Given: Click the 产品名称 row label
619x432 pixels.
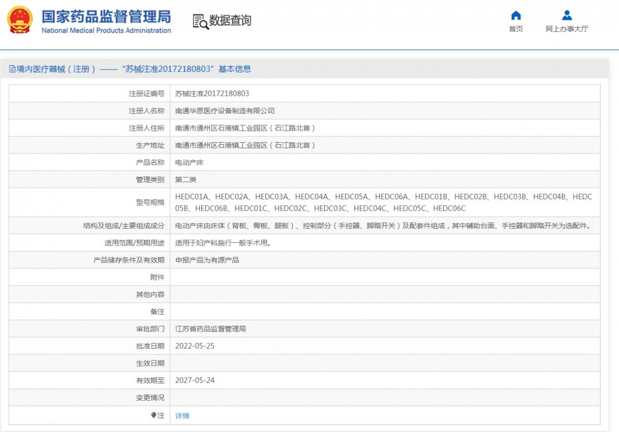Looking at the screenshot, I should [150, 163].
